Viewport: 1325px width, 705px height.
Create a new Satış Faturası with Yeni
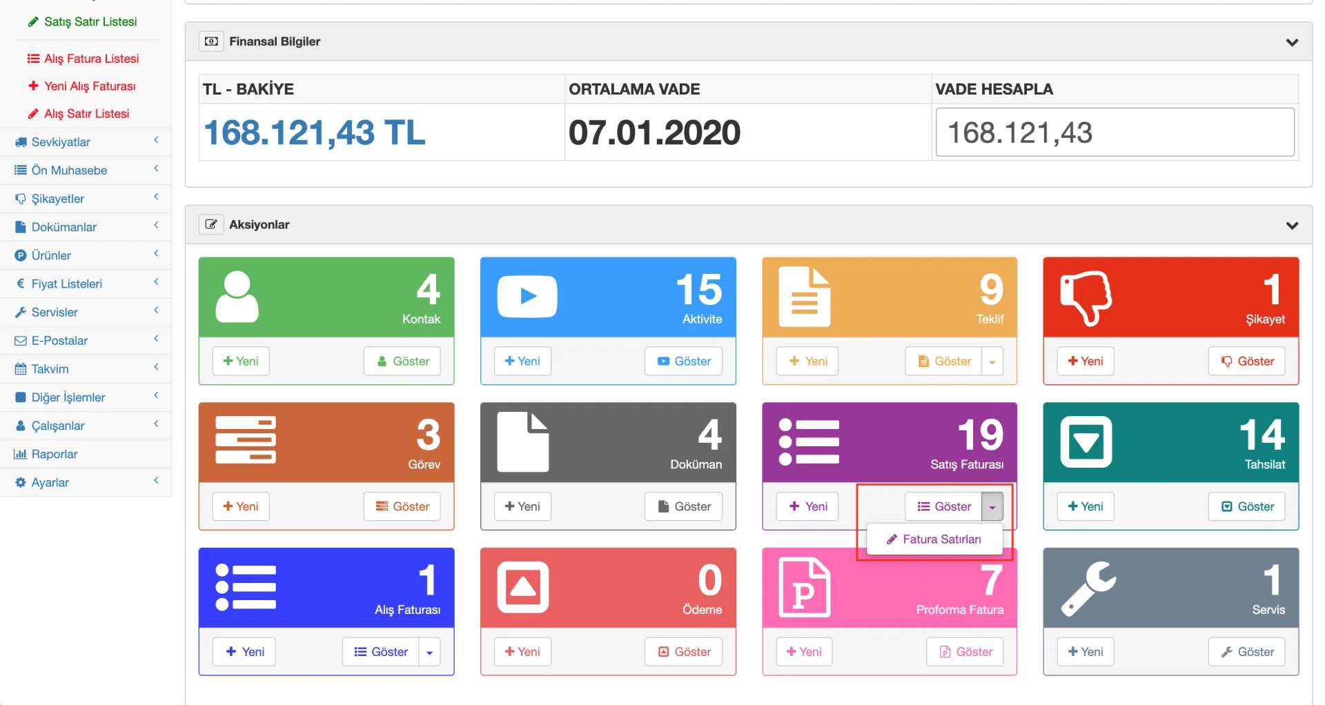(x=807, y=507)
